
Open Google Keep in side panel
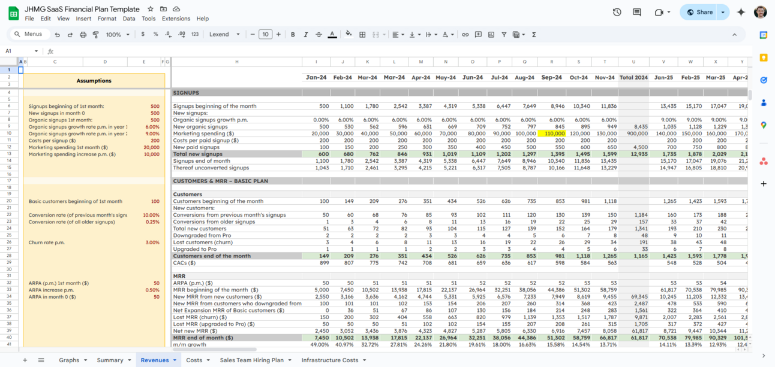[x=764, y=57]
